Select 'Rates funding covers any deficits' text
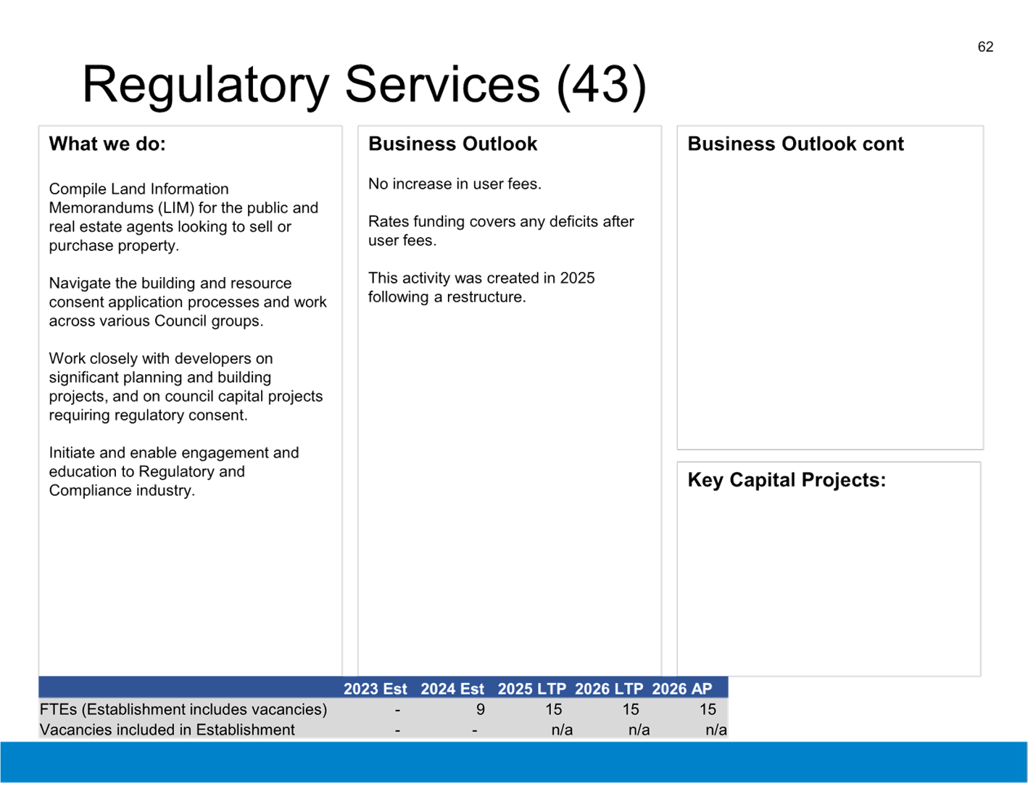 501,231
